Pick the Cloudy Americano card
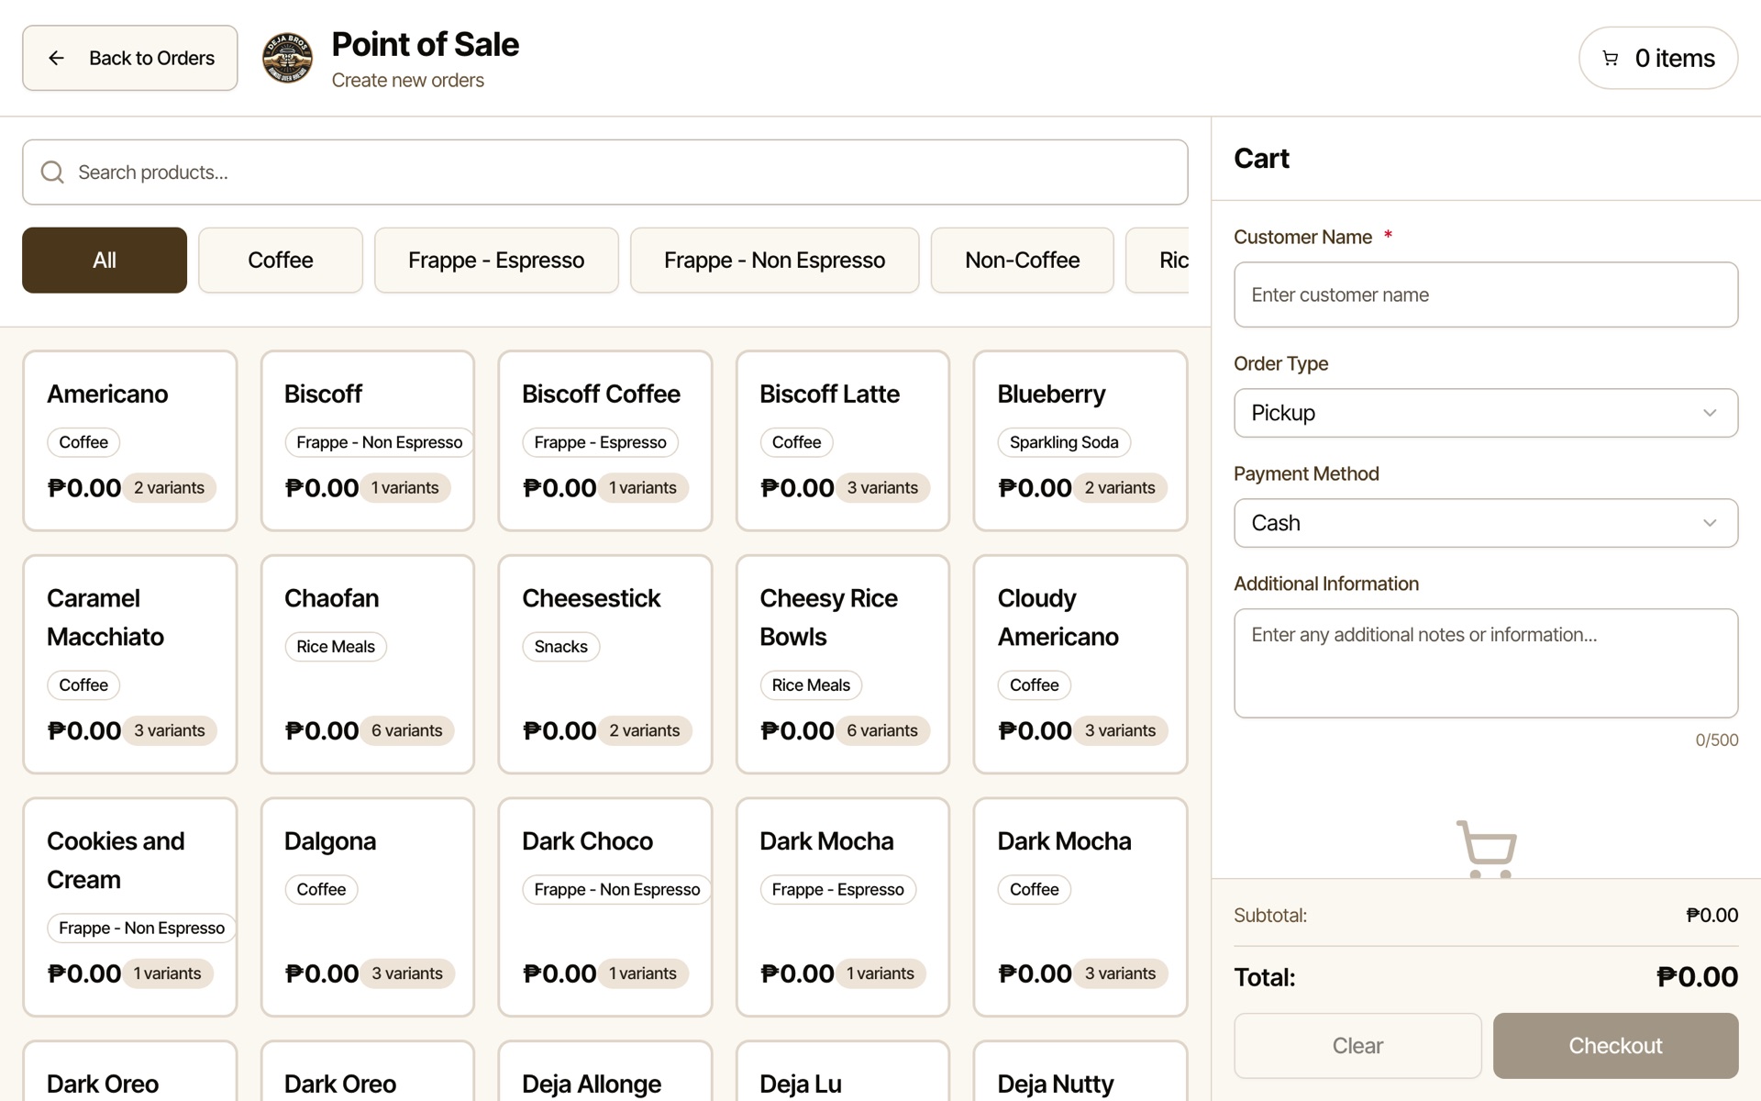The width and height of the screenshot is (1761, 1101). click(x=1080, y=664)
